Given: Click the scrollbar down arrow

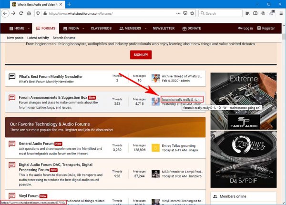Looking at the screenshot, I should click(x=284, y=203).
